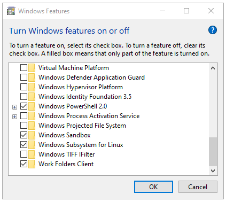Click the Windows Features title bar icon
The image size is (226, 202).
11,11
